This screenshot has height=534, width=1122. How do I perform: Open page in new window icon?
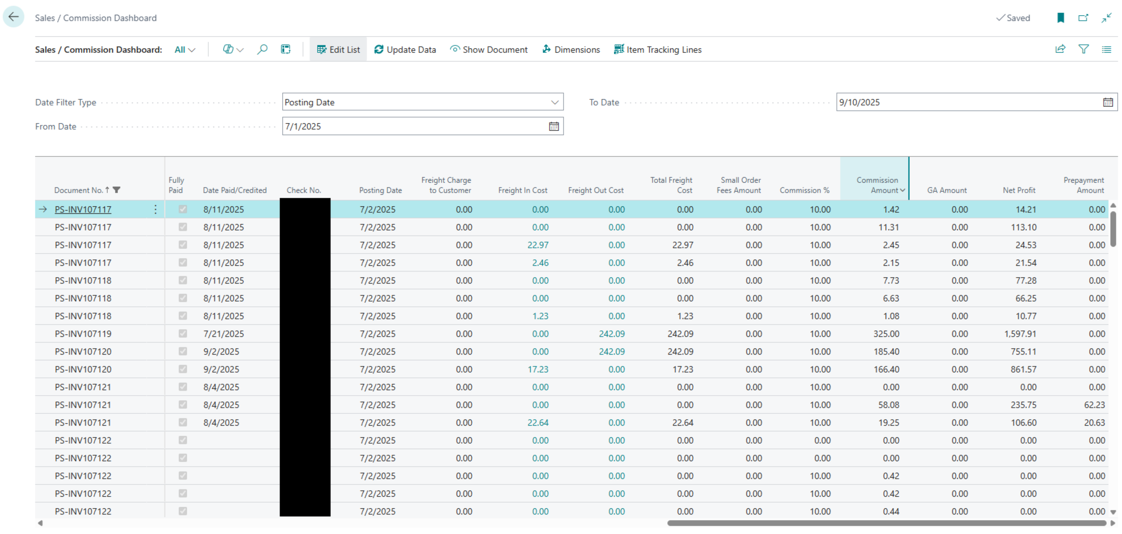pos(1083,18)
